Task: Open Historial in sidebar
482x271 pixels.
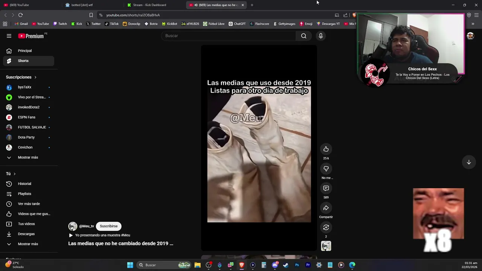Action: pos(29,184)
